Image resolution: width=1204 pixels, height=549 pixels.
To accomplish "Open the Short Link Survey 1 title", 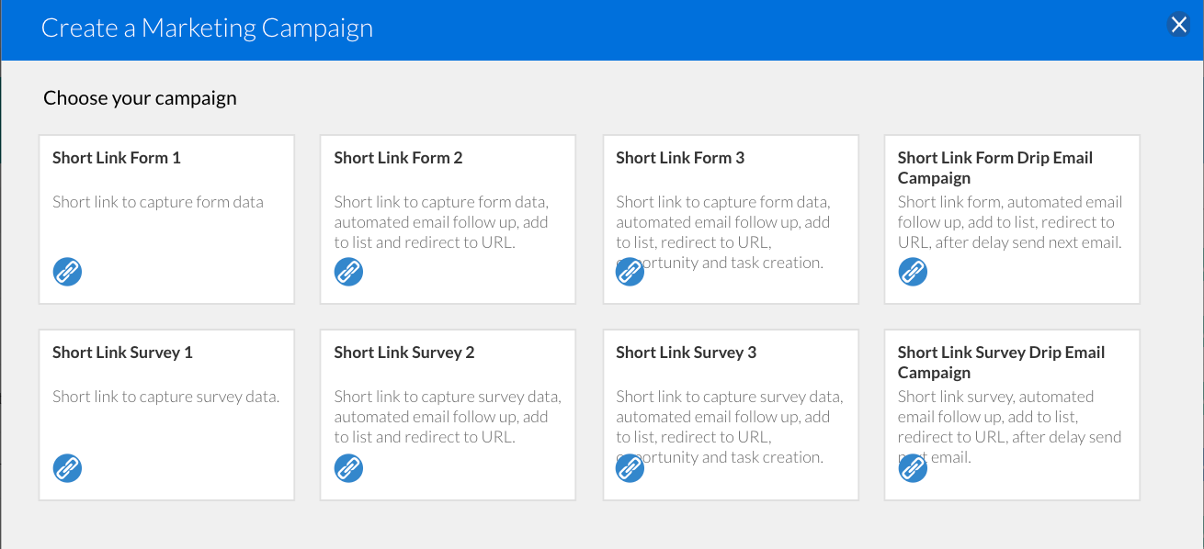I will (122, 353).
